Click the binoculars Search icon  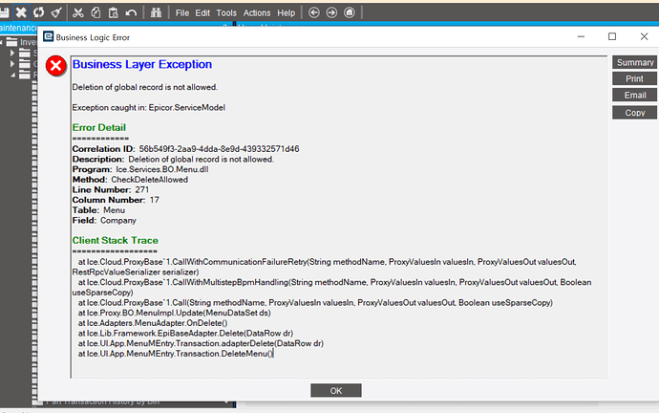click(156, 12)
